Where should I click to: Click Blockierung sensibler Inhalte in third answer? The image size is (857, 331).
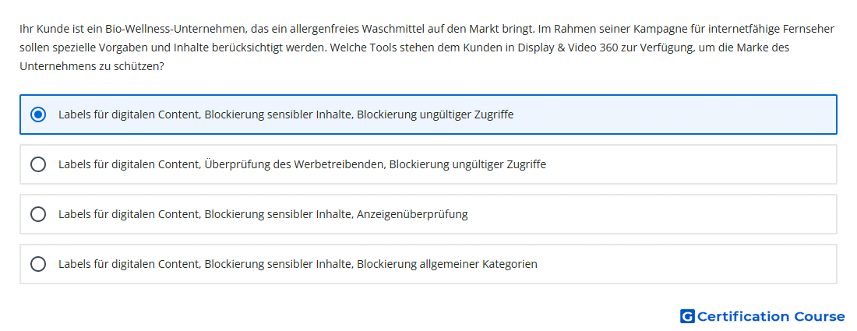click(277, 214)
